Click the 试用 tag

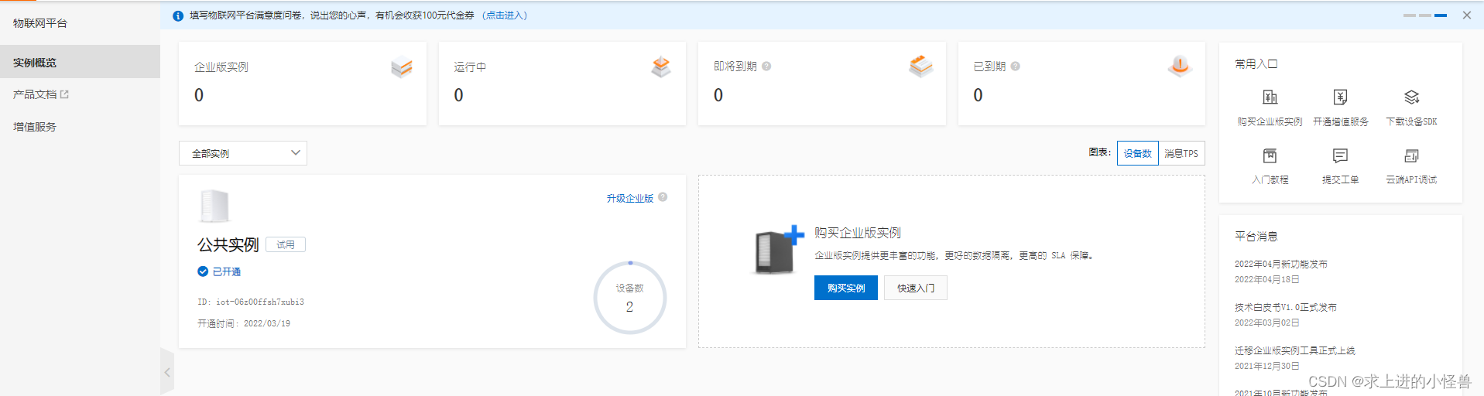pos(286,244)
